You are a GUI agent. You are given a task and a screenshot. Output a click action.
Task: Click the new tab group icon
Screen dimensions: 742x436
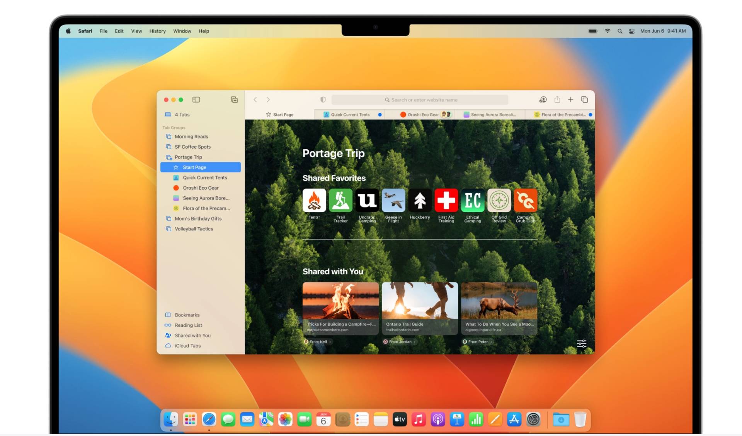point(234,100)
